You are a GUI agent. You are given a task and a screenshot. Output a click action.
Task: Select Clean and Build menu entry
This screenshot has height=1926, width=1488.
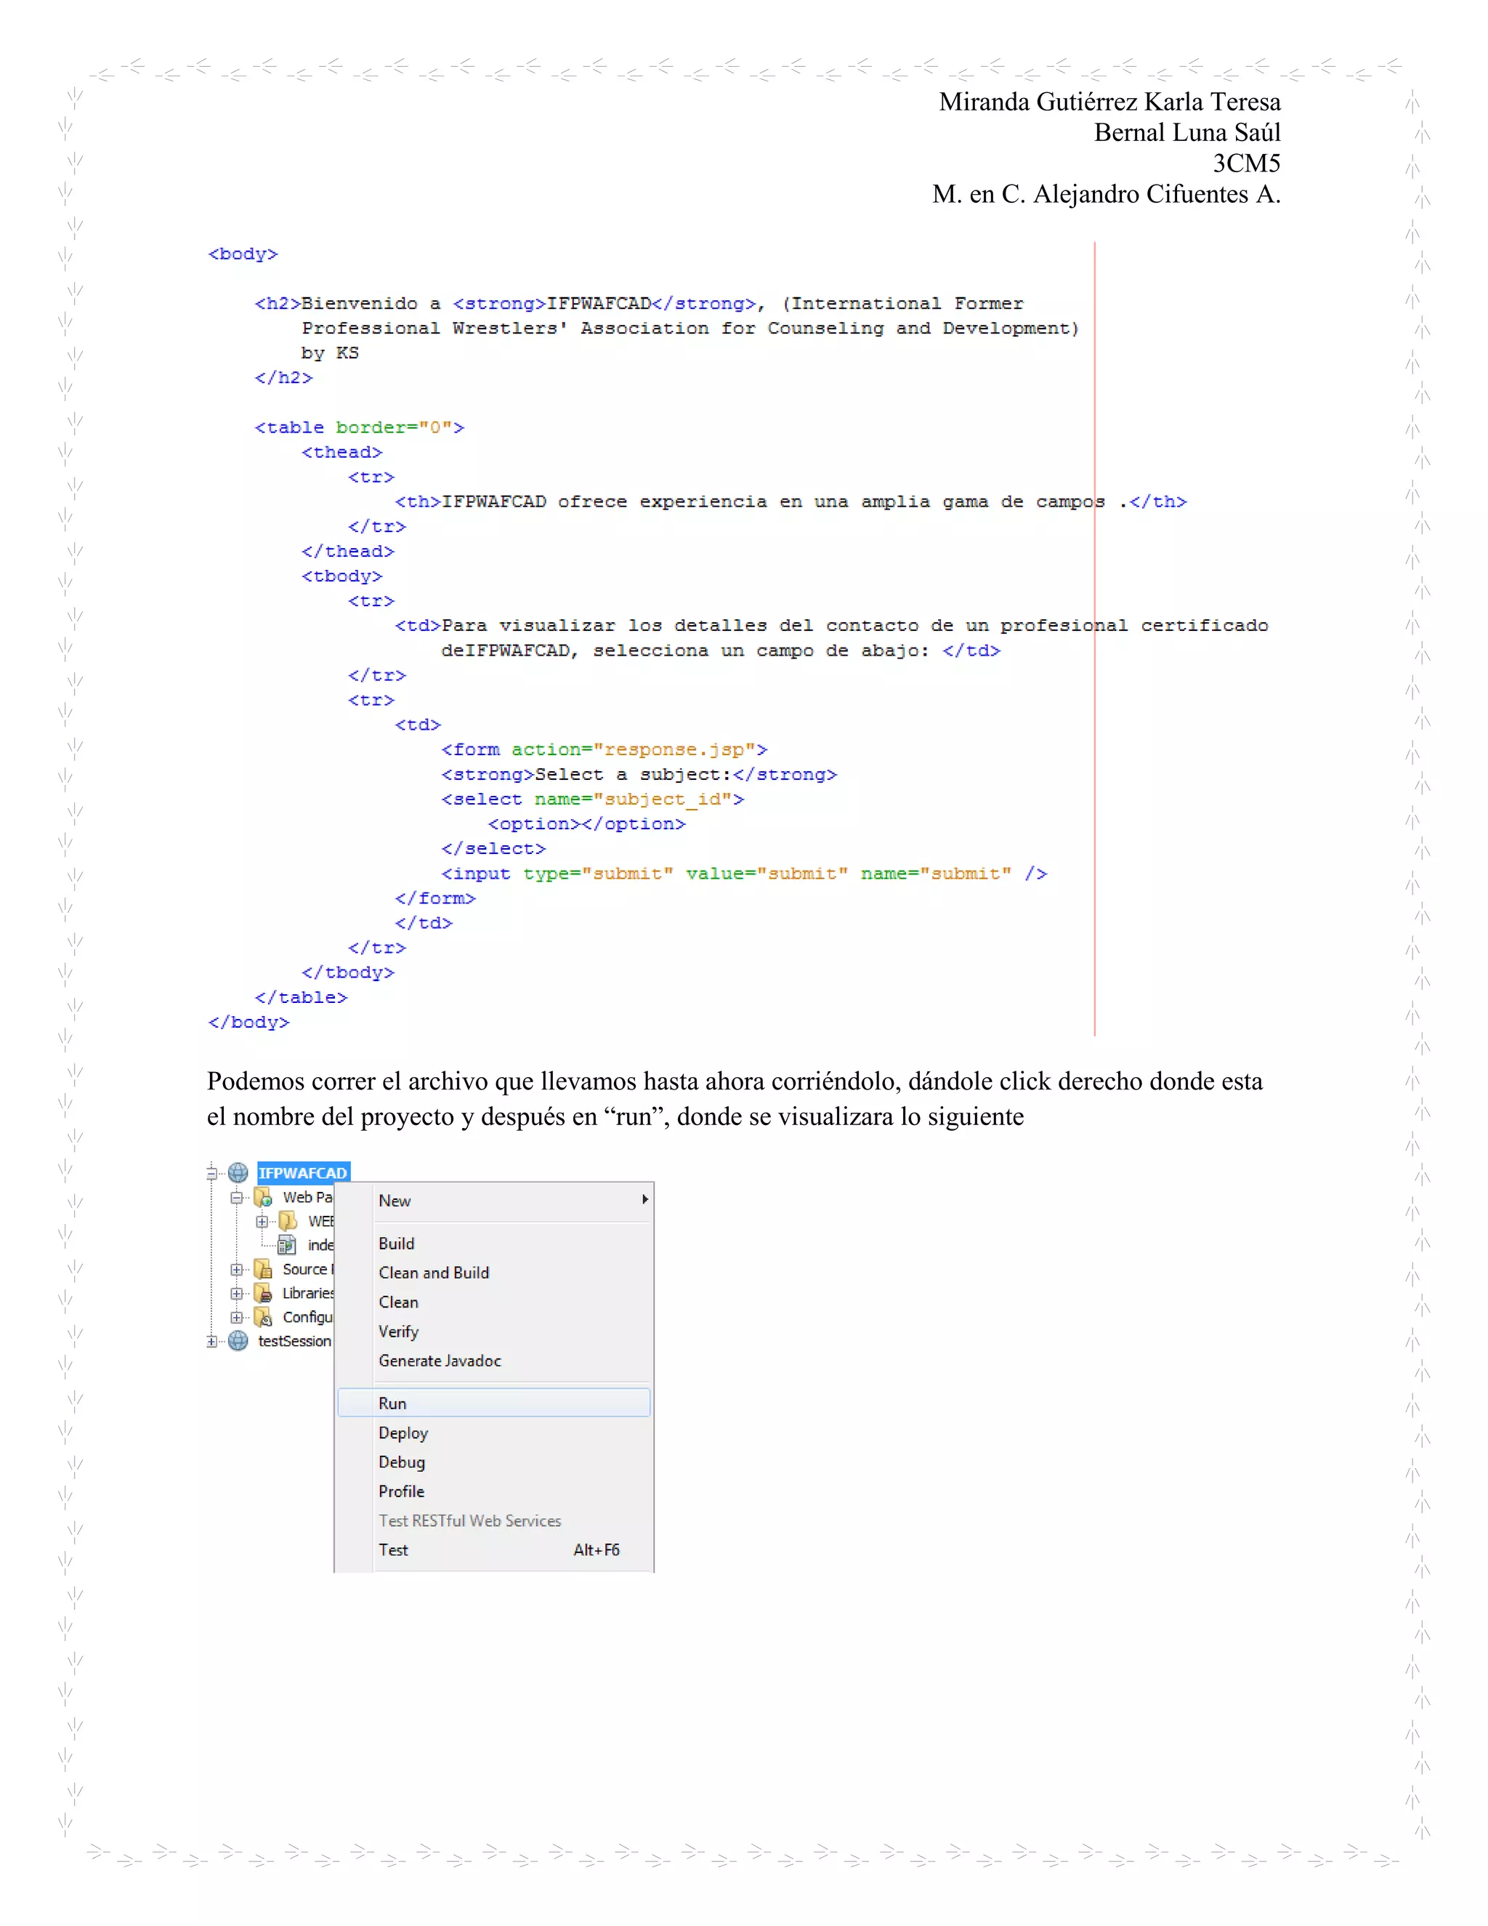point(434,1273)
